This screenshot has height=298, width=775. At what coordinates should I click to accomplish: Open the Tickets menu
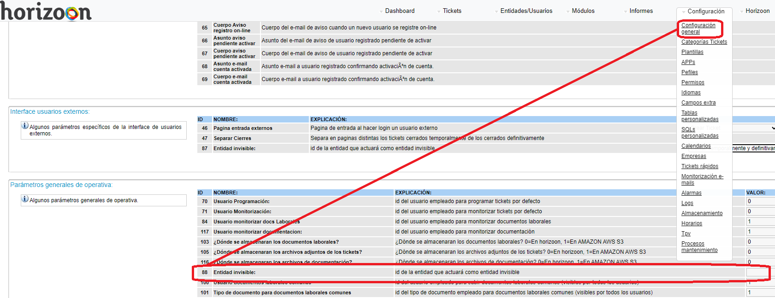click(452, 11)
